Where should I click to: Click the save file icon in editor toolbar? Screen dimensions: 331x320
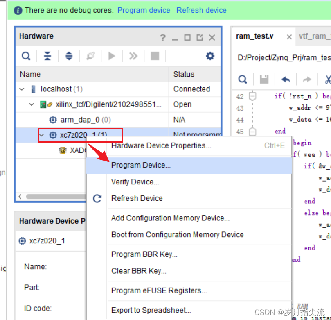coord(264,79)
